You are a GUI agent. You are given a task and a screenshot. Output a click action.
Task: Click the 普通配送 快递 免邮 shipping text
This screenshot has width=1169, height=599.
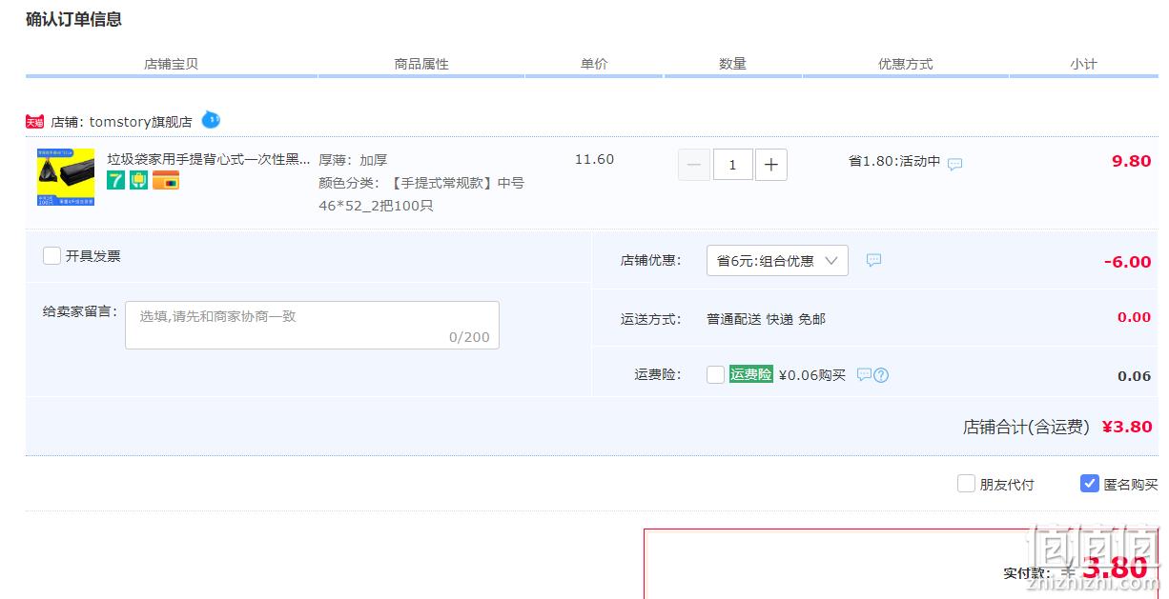(766, 319)
